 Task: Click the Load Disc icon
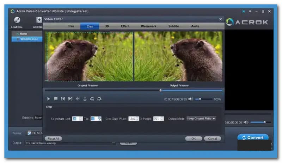pos(17,20)
